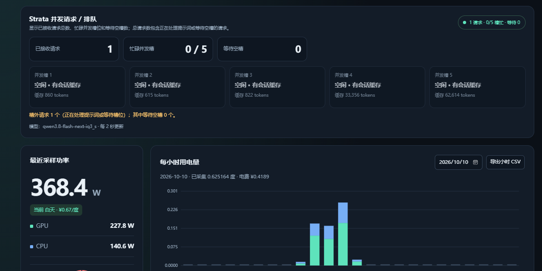Viewport: 542px width, 271px height.
Task: Click the 0.0000 y-axis label
Action: point(171,266)
